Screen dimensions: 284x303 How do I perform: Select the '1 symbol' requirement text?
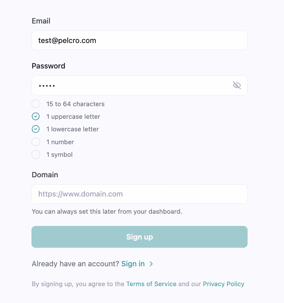60,154
